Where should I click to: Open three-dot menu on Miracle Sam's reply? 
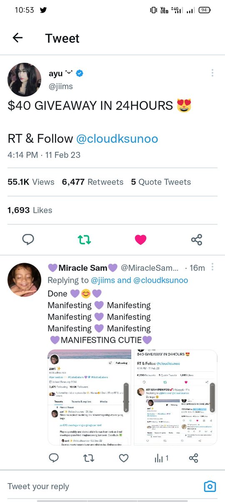tap(212, 267)
